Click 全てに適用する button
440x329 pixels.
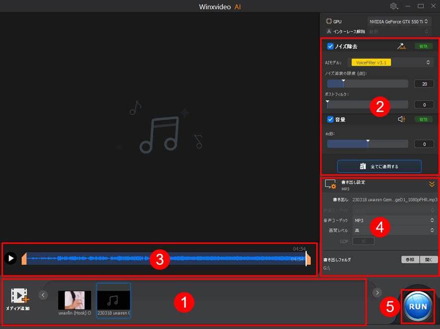click(x=379, y=166)
